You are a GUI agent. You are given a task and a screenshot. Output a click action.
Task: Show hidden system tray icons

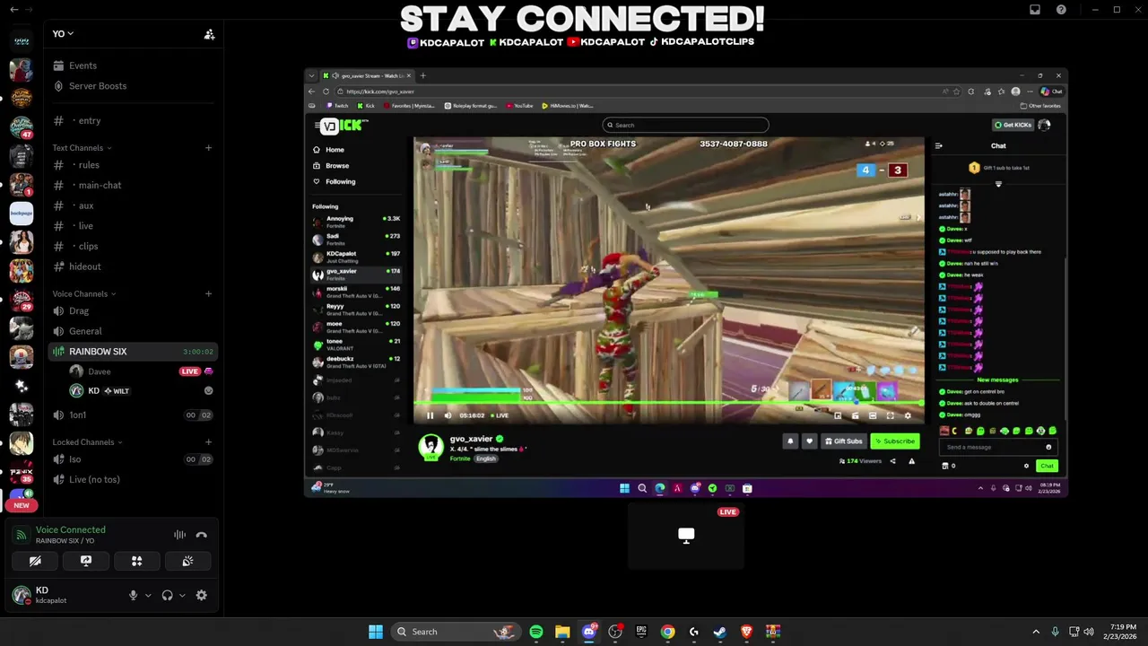point(1036,632)
